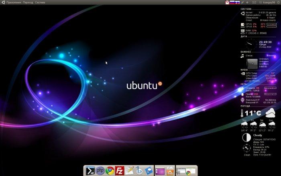Launch the terminal from the dock
The width and height of the screenshot is (281, 176).
click(90, 171)
